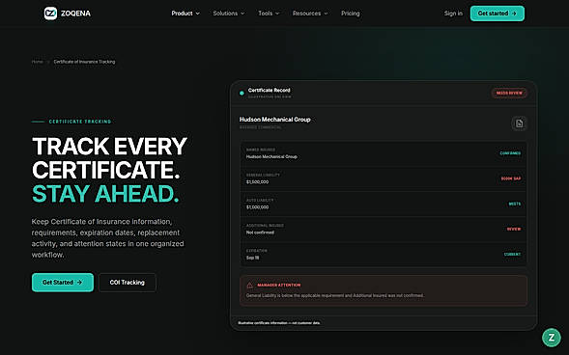
Task: Open the document icon beside Hudson Mechanical Group
Action: tap(520, 123)
